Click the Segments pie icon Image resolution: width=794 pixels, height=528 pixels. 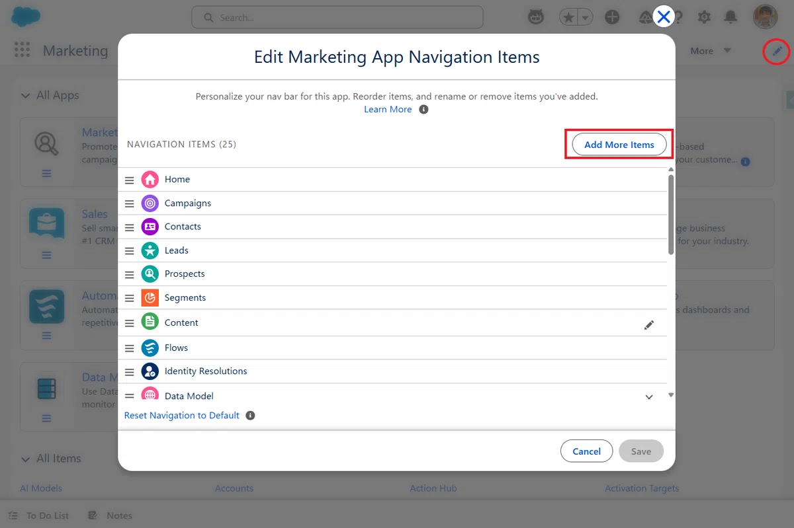[150, 297]
